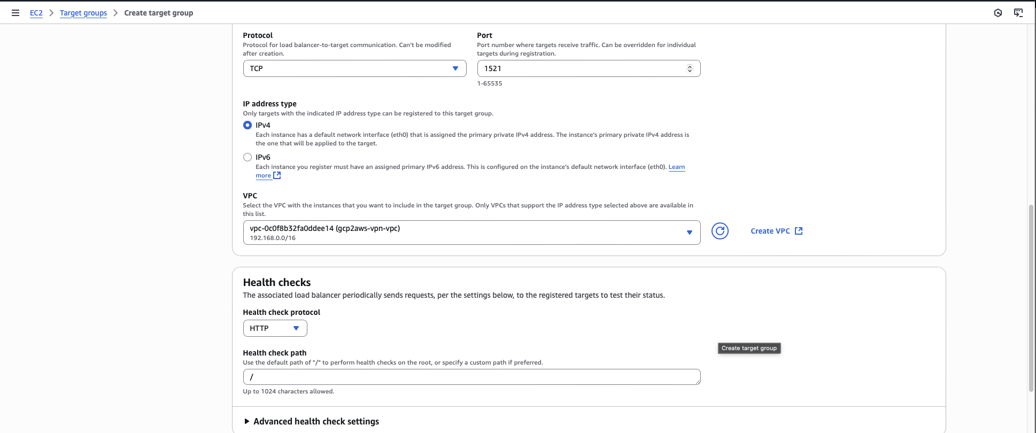Open the IPv6 Learn more link
The image size is (1036, 433).
676,167
